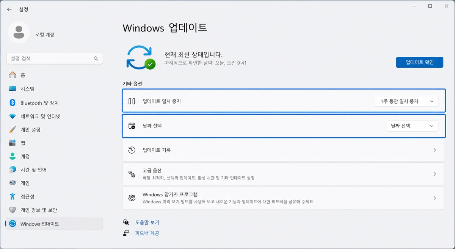Go to 네트워크 및 인터넷 settings
Screen dimensions: 455x249
pos(54,116)
